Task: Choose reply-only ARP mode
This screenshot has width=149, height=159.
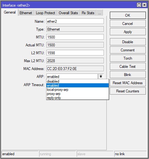Action: 77,98
